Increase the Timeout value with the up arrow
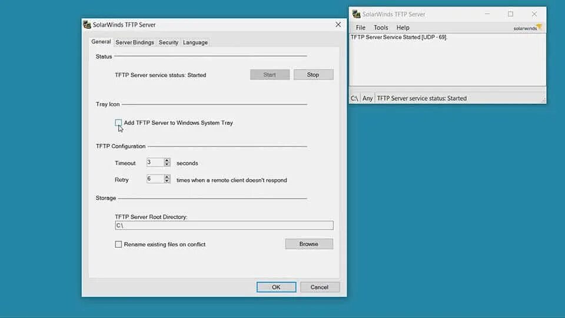The width and height of the screenshot is (565, 318). (167, 160)
